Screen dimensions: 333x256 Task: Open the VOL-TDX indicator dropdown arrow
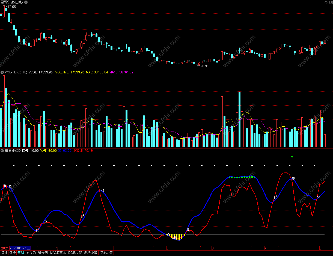[2, 72]
